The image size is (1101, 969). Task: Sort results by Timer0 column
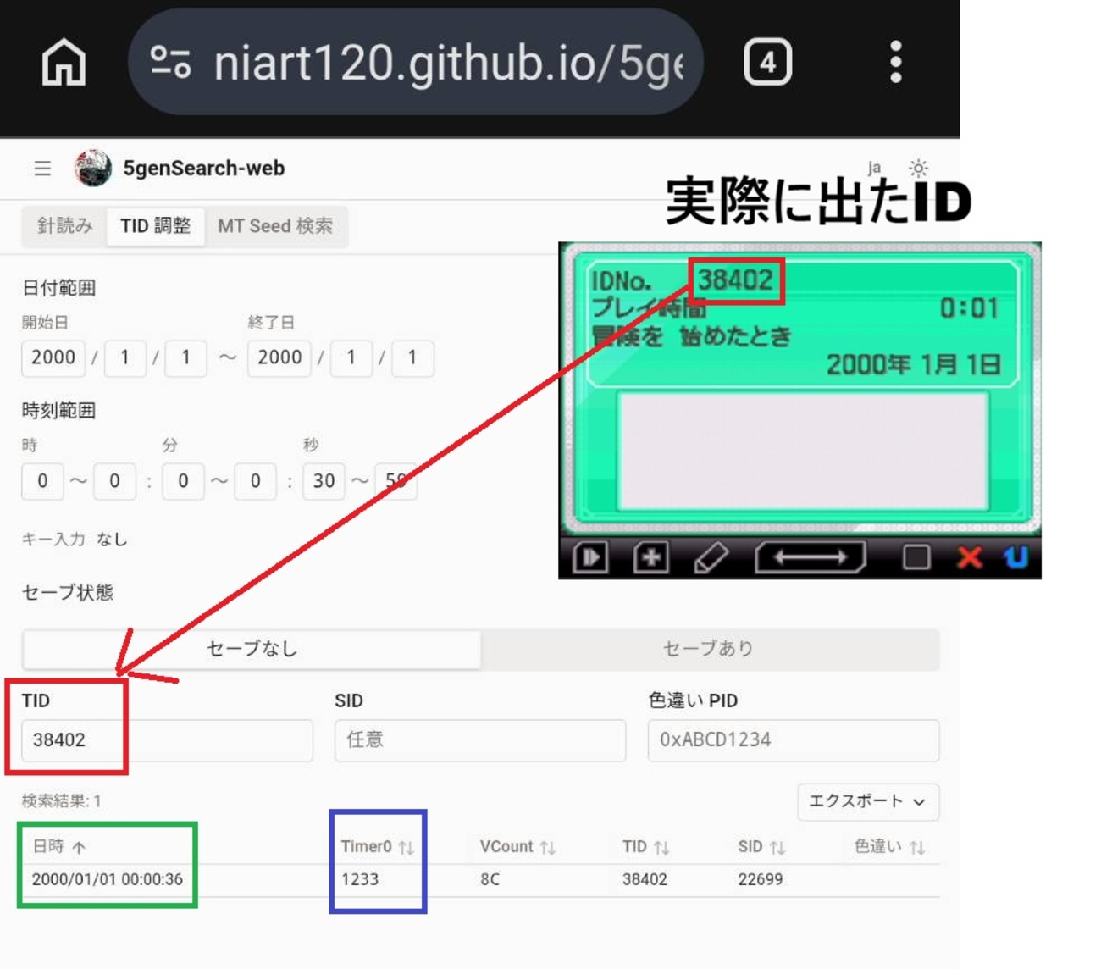377,846
